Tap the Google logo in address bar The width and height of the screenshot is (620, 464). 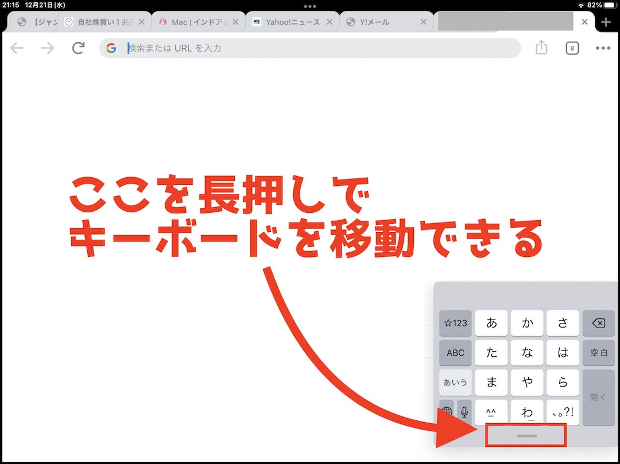(111, 48)
